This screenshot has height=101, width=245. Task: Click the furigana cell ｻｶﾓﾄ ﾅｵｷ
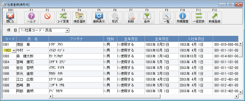click(x=76, y=74)
